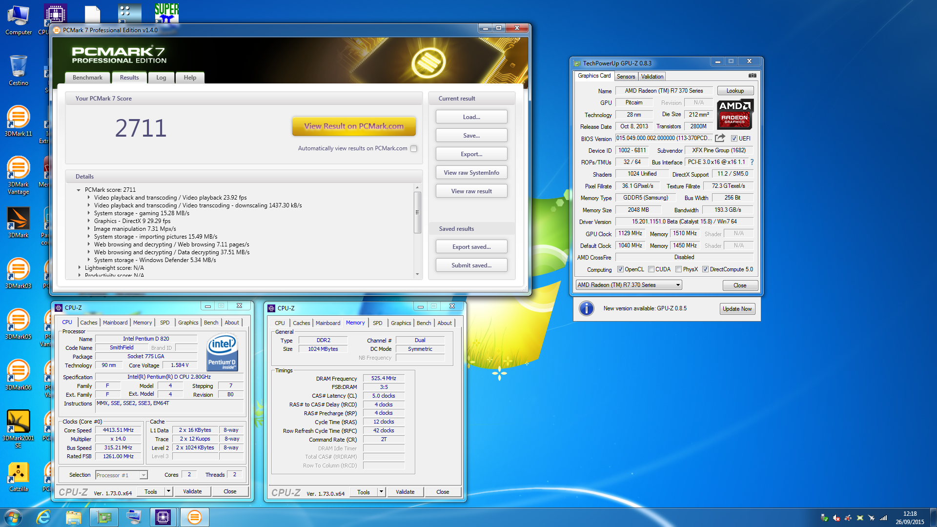Toggle the UEFI checkbox in GPU-Z
937x527 pixels.
coord(734,139)
